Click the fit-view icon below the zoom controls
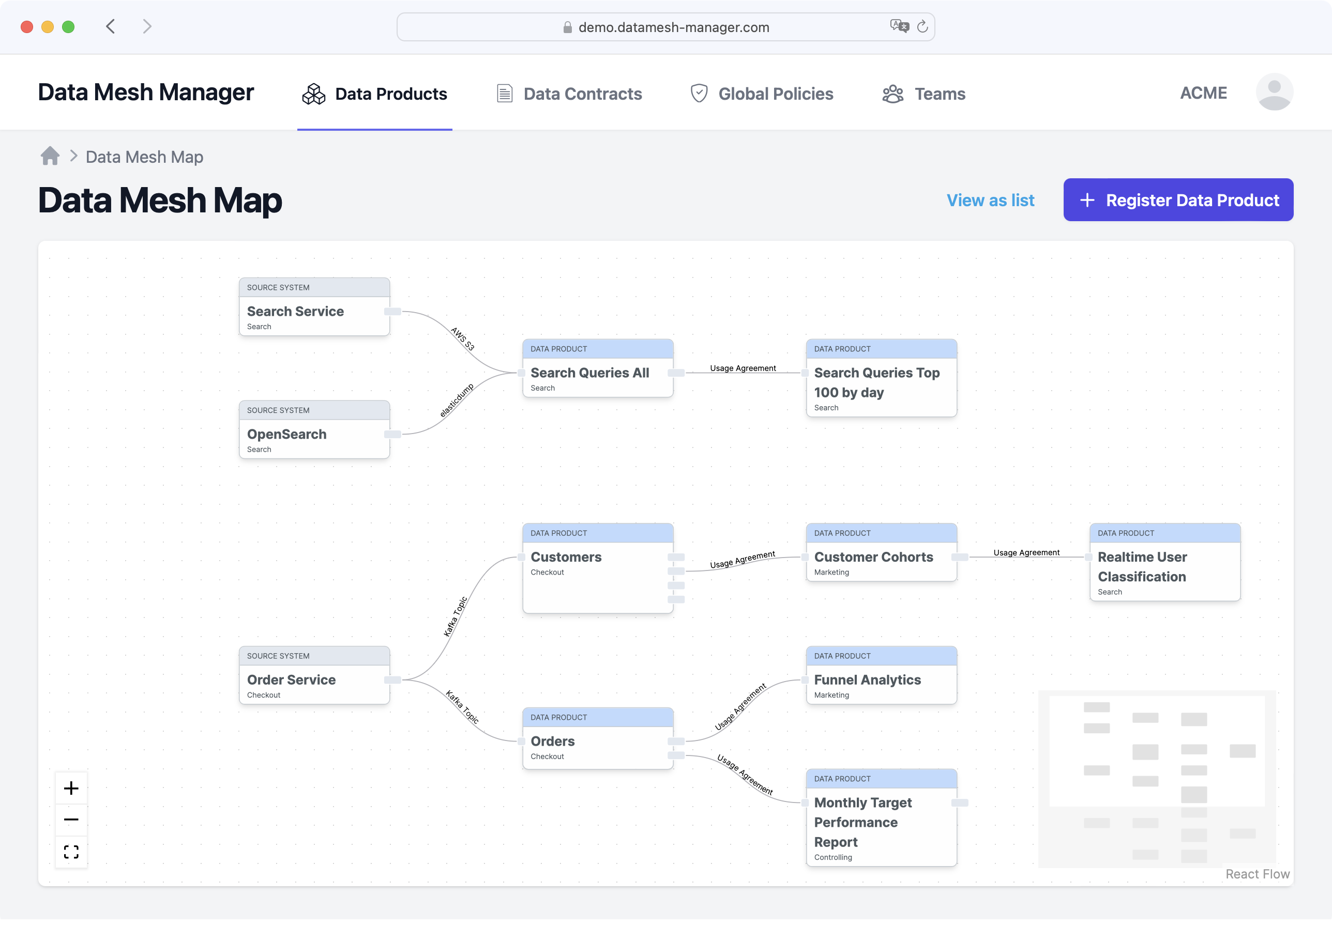The image size is (1332, 926). [71, 852]
